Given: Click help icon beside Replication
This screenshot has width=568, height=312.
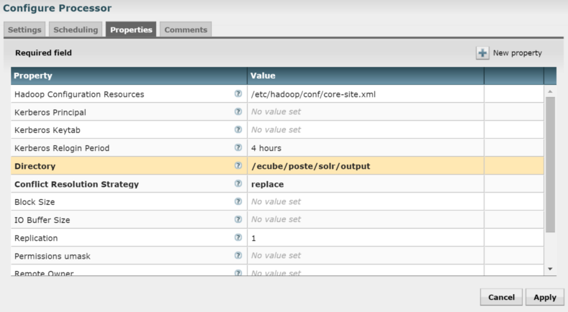Looking at the screenshot, I should pyautogui.click(x=238, y=238).
